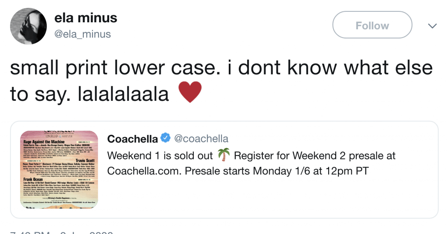Click ela minus profile avatar photo
The image size is (447, 234).
point(28,26)
